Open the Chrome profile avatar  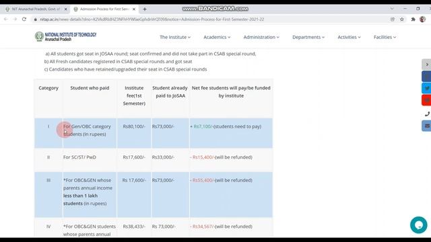pyautogui.click(x=422, y=19)
